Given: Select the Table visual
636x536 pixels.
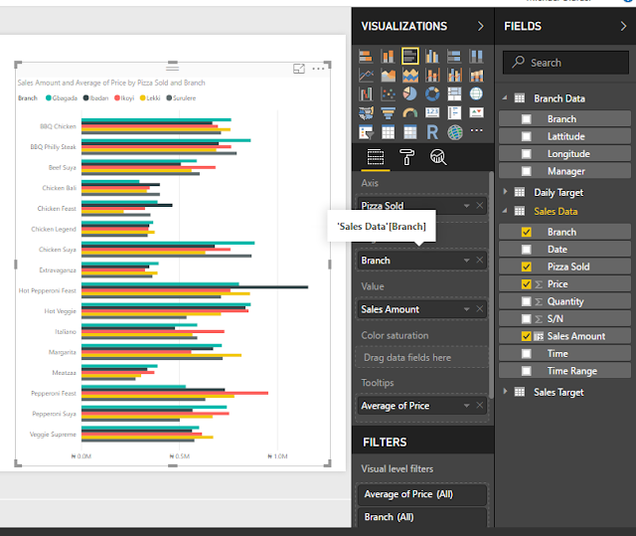Looking at the screenshot, I should (x=388, y=132).
